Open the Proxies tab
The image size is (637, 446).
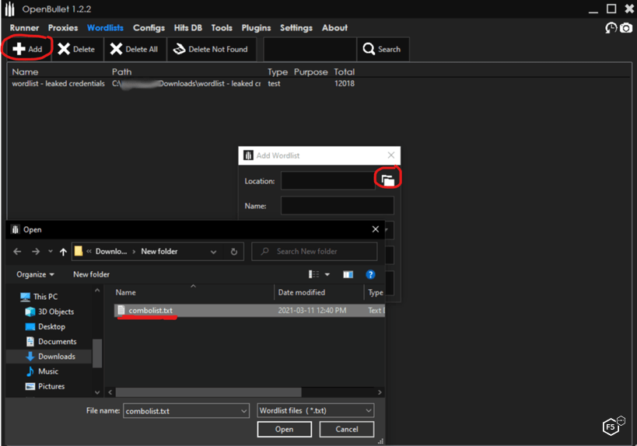(x=63, y=28)
